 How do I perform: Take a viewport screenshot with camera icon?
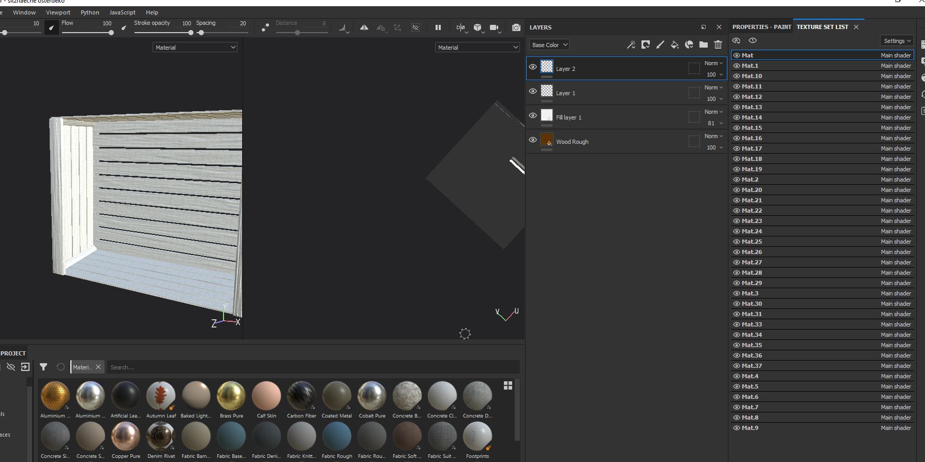pyautogui.click(x=516, y=28)
